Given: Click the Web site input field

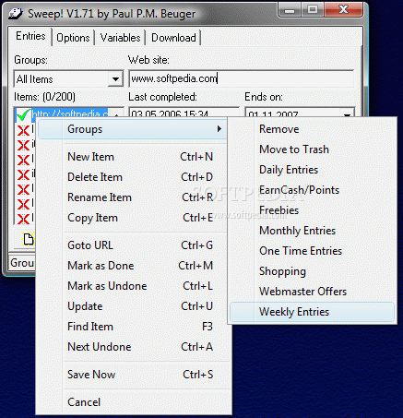Looking at the screenshot, I should click(242, 78).
